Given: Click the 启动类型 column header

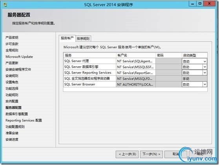Looking at the screenshot, I should coord(194,55).
